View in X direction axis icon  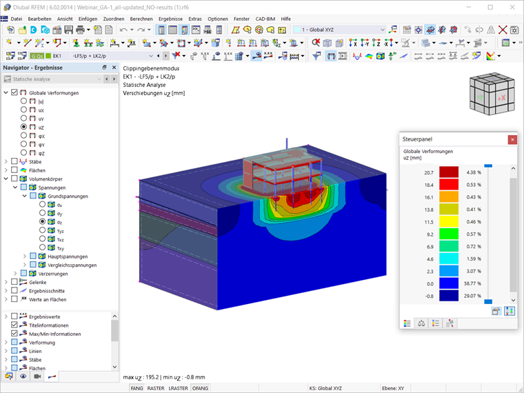tap(353, 43)
